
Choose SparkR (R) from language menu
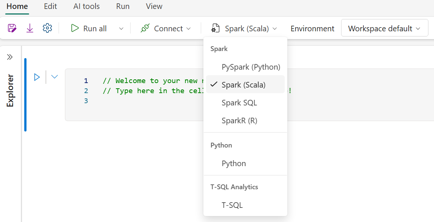click(239, 121)
